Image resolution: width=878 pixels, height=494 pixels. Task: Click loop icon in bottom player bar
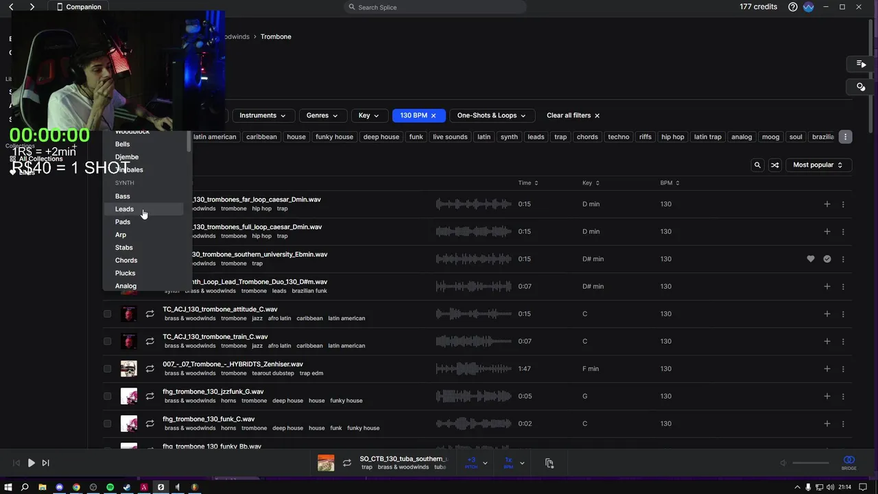(x=347, y=463)
